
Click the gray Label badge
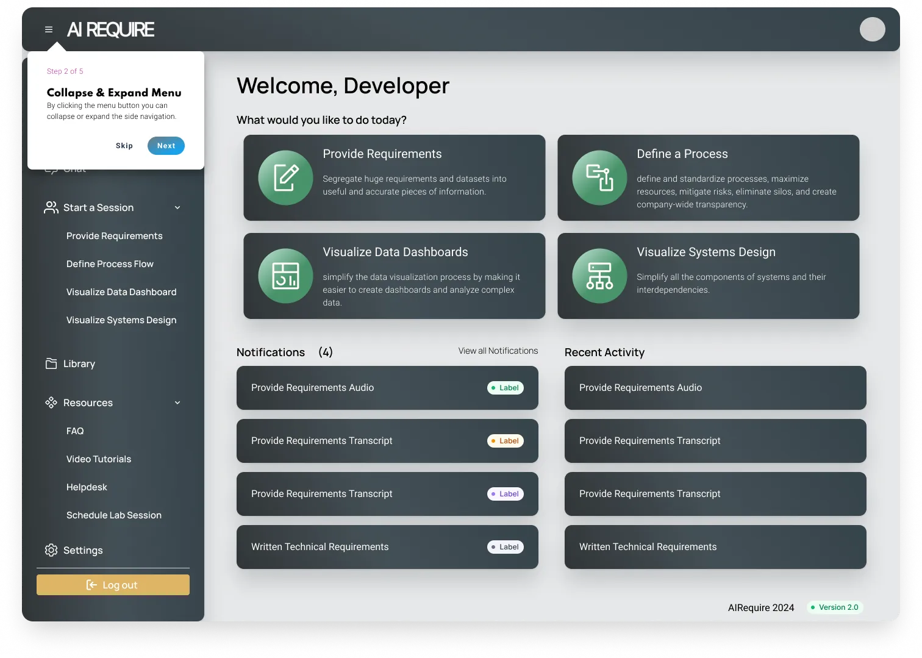[x=506, y=547]
